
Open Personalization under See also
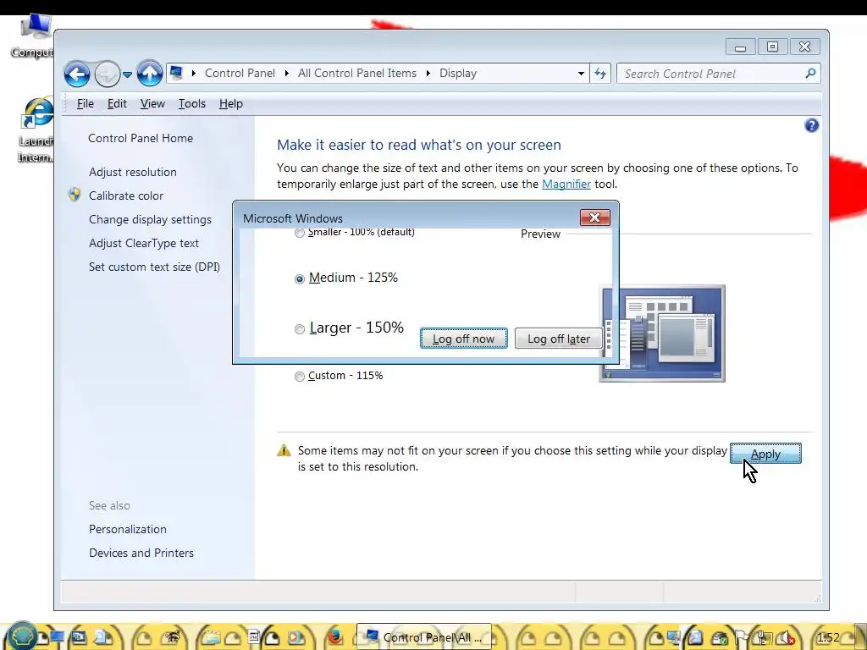[128, 530]
